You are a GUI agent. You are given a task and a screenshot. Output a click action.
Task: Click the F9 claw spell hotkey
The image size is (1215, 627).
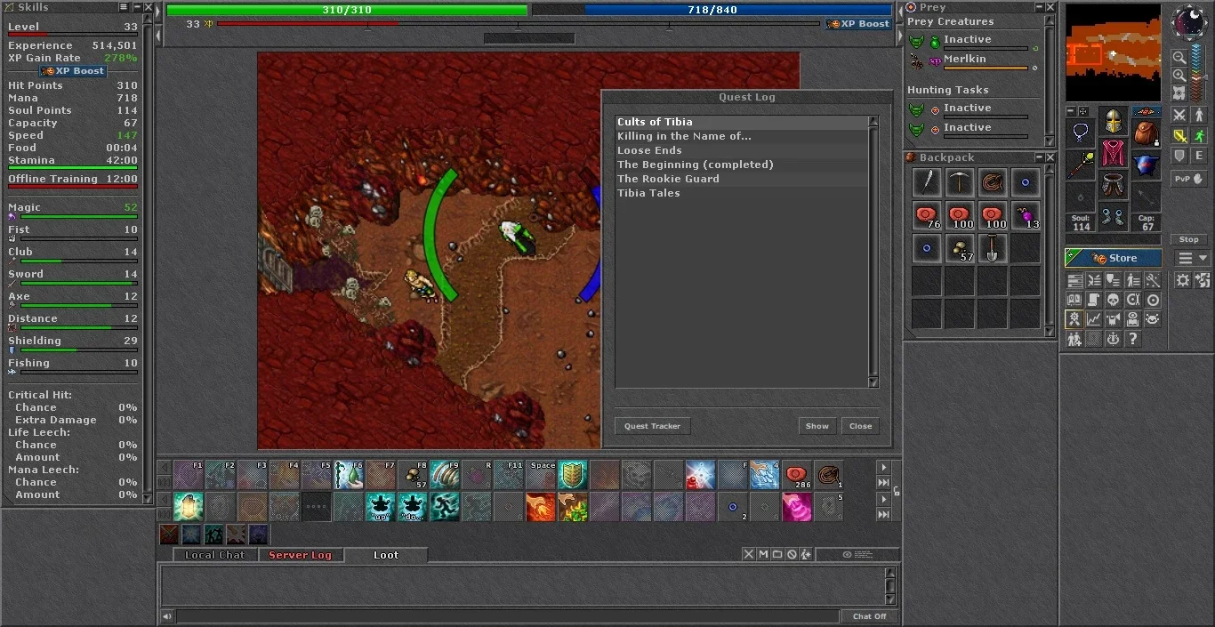(x=445, y=475)
